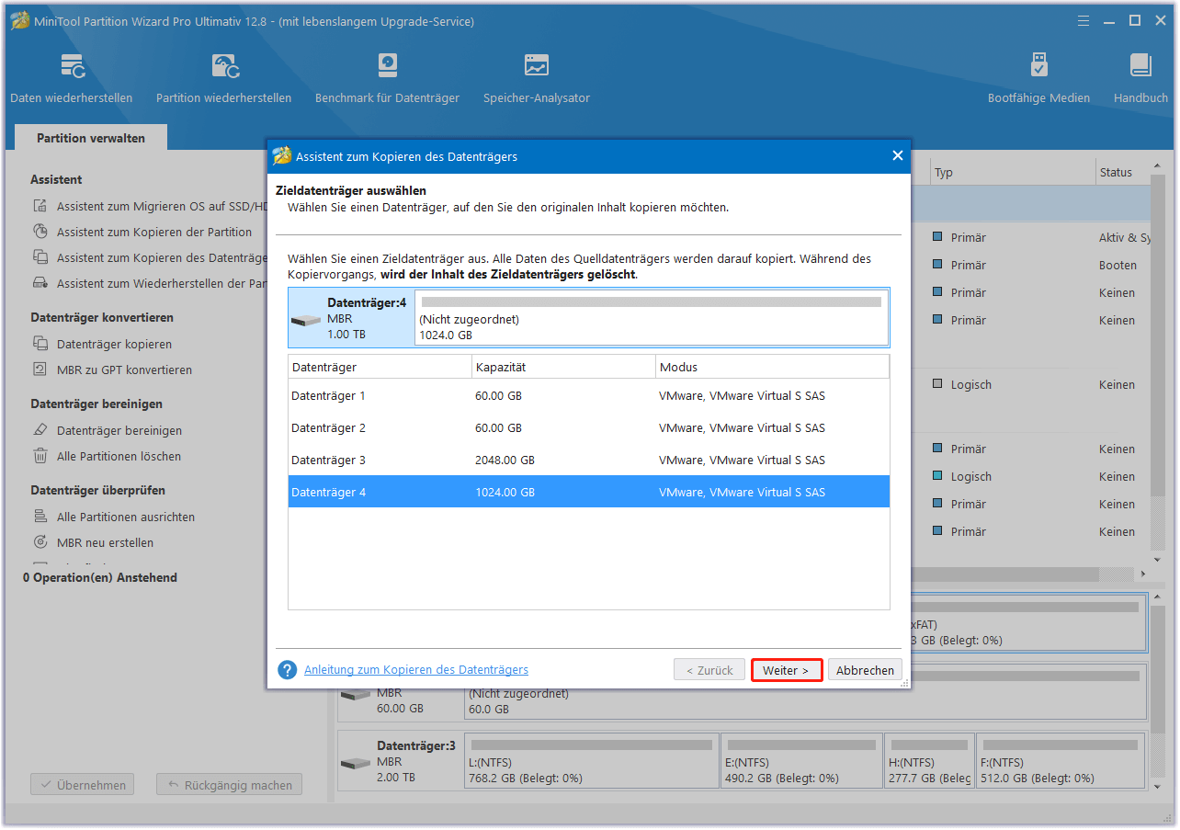The image size is (1180, 830).
Task: Click the wizard logo icon in dialog title
Action: (282, 155)
